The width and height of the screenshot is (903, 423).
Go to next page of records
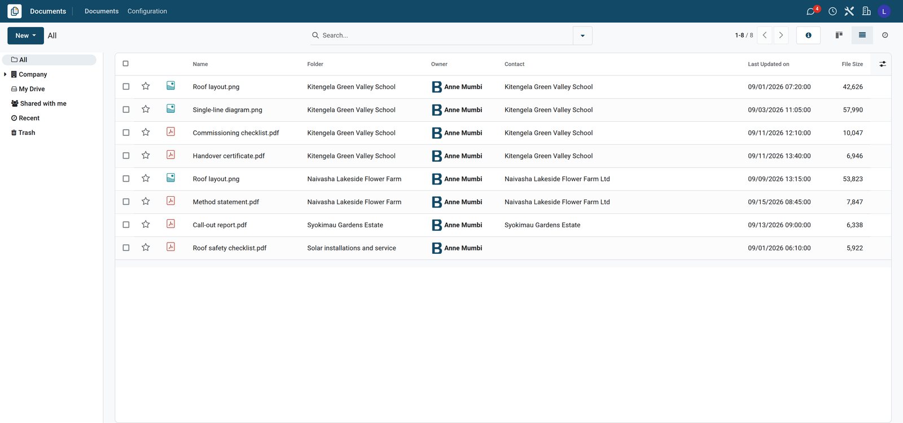click(x=781, y=35)
